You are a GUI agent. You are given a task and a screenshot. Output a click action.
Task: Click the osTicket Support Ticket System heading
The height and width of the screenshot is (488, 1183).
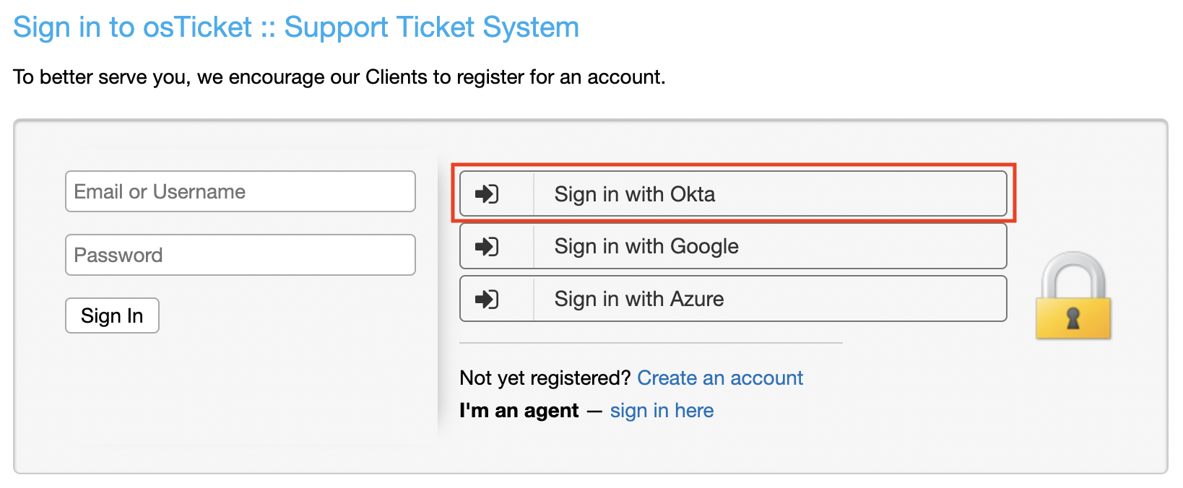point(295,27)
